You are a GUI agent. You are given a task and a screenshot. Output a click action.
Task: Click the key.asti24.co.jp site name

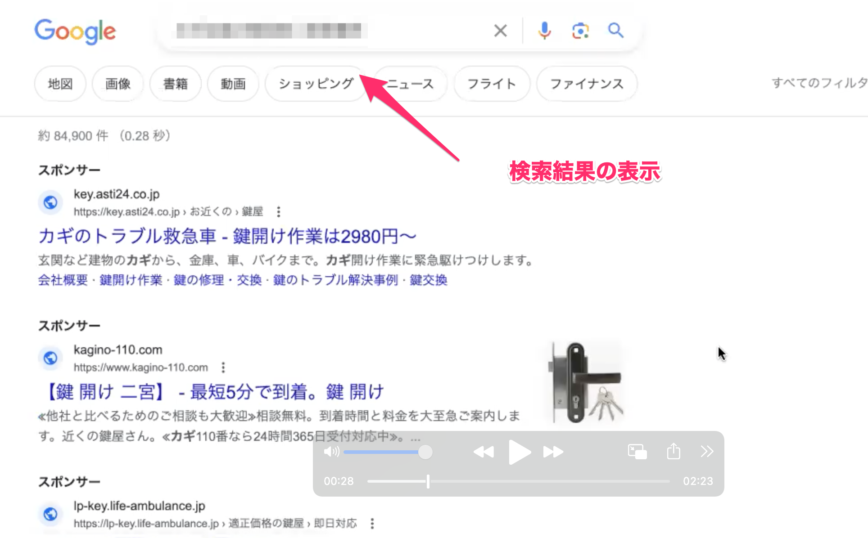[117, 194]
